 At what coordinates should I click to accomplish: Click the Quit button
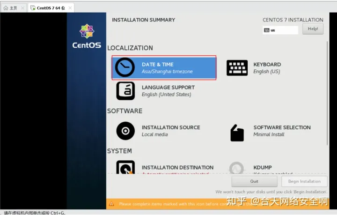(x=254, y=181)
